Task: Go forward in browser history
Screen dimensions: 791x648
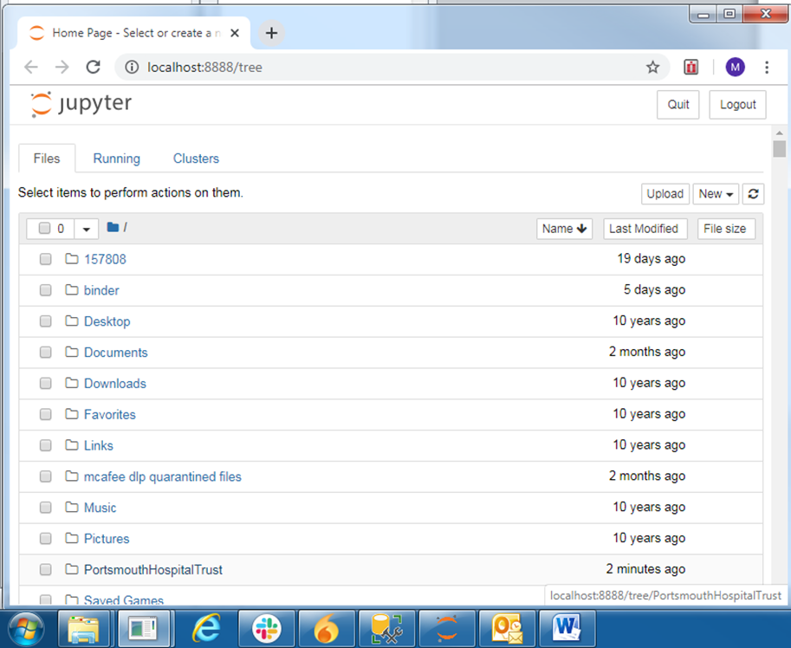Action: (x=62, y=67)
